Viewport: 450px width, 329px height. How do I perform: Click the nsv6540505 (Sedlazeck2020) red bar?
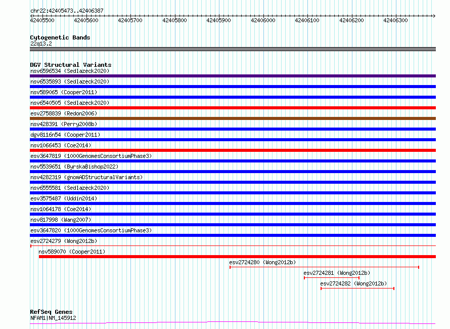click(233, 108)
